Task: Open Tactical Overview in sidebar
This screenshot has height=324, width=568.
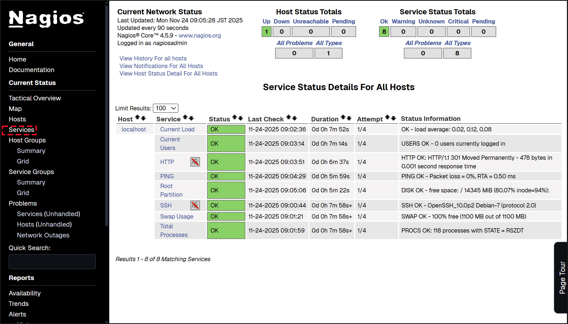Action: click(x=35, y=98)
